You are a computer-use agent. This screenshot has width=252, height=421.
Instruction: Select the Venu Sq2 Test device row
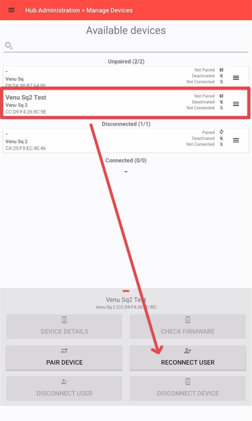tap(126, 103)
